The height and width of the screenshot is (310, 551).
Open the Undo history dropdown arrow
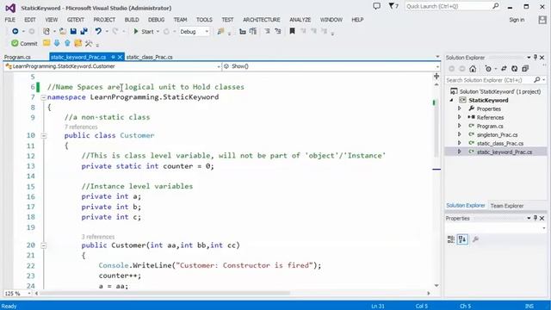point(107,32)
